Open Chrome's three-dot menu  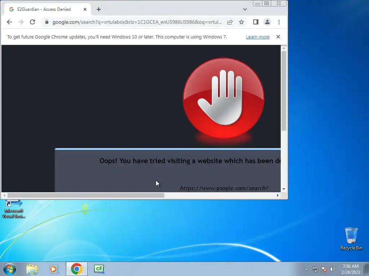point(279,22)
